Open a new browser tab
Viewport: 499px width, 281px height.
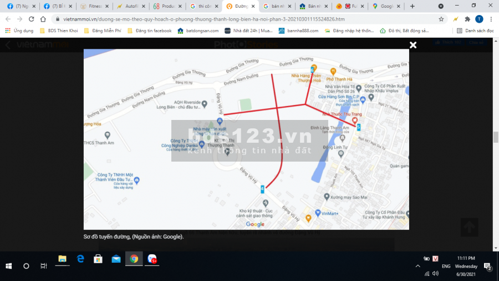point(412,6)
